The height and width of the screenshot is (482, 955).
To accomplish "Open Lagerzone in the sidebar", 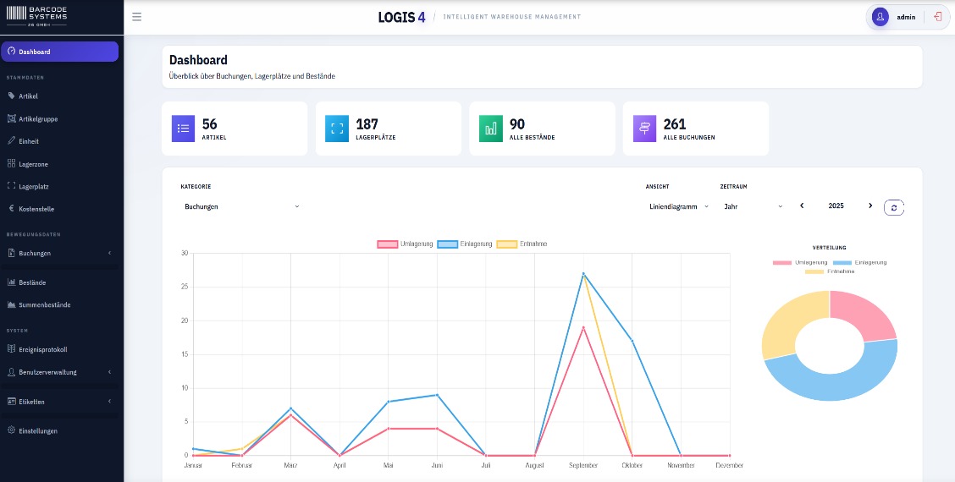I will click(x=34, y=164).
